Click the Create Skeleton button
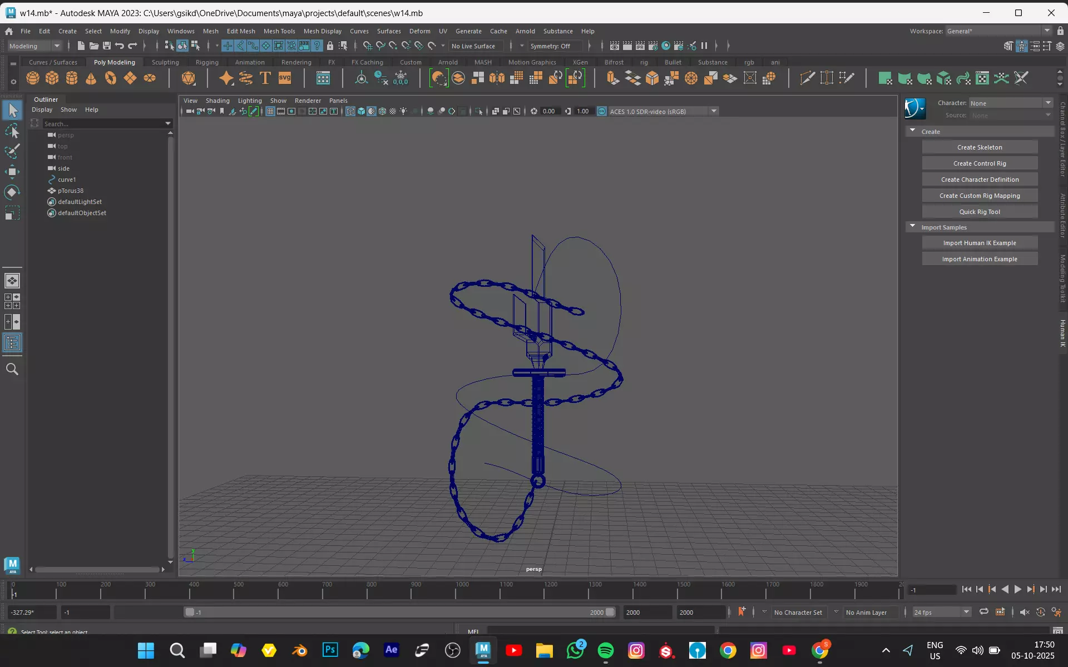The image size is (1068, 667). (979, 147)
